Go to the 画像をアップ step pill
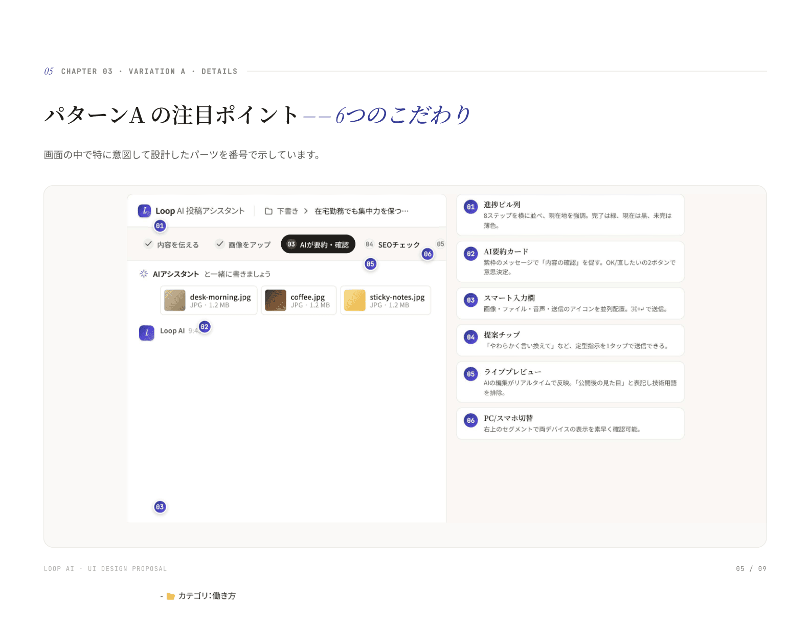 click(x=243, y=244)
